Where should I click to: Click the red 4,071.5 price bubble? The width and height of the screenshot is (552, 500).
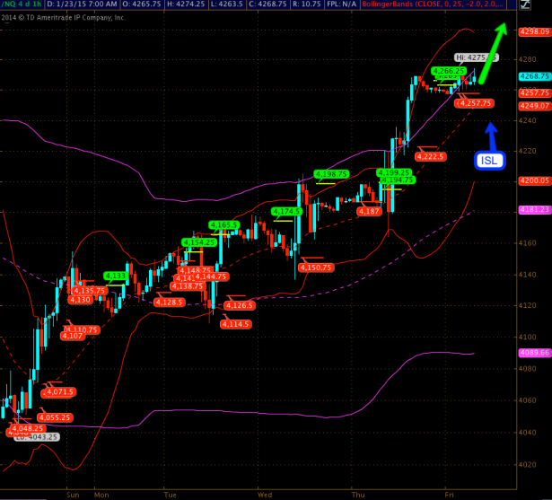click(x=58, y=392)
